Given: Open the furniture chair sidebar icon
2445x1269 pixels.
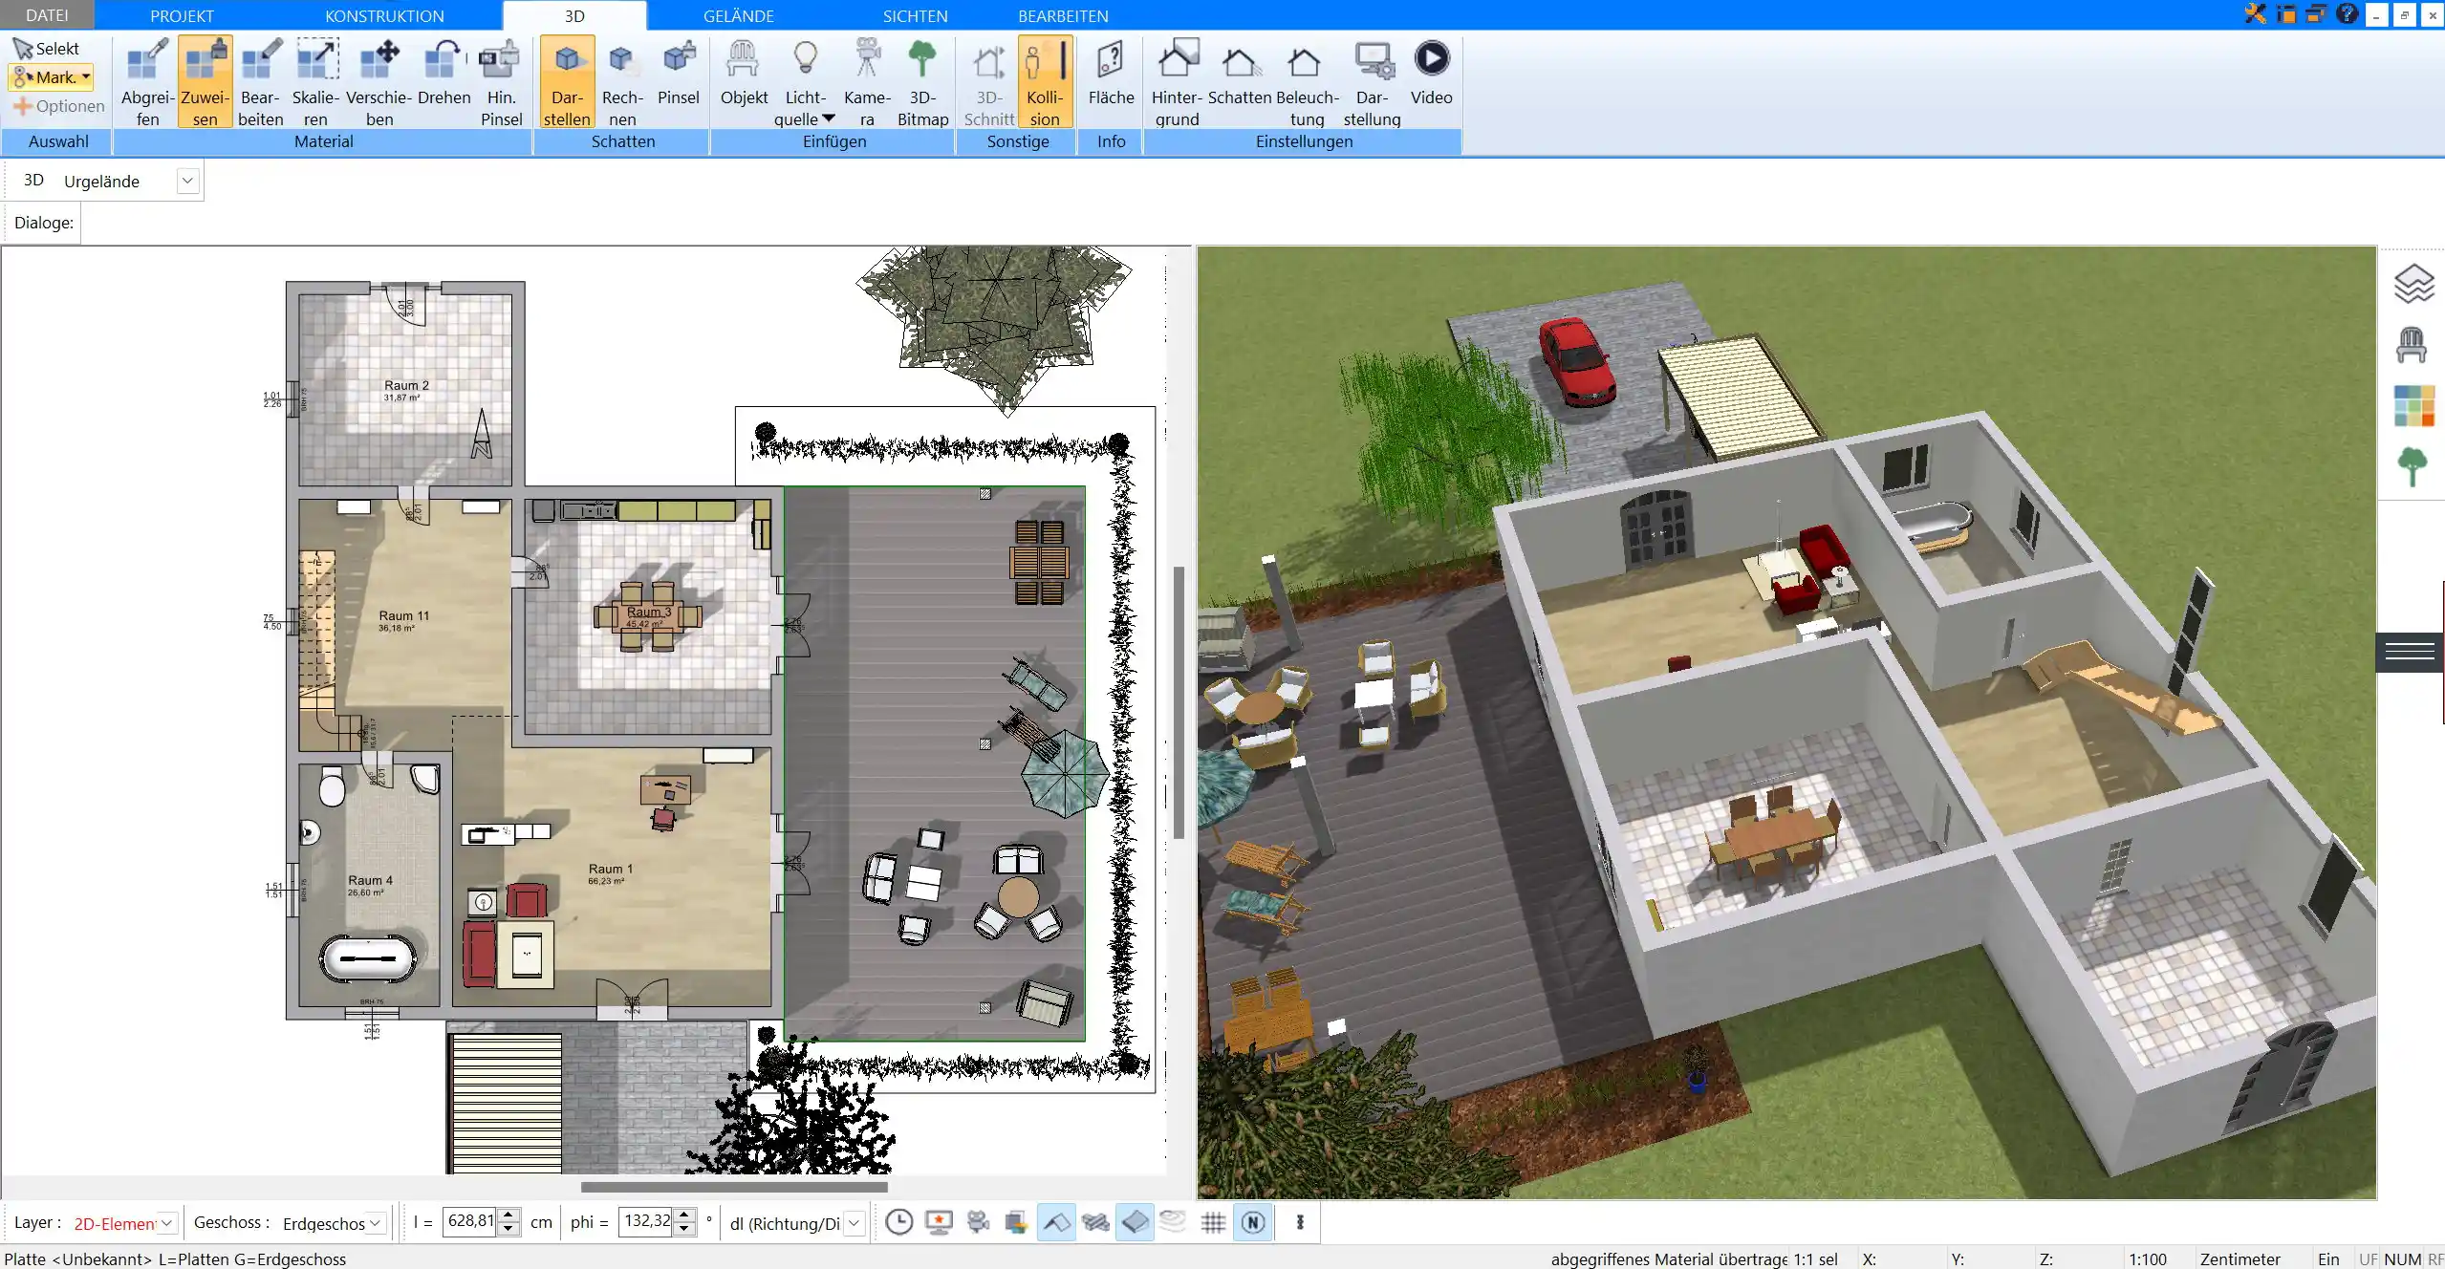Looking at the screenshot, I should click(x=2412, y=344).
